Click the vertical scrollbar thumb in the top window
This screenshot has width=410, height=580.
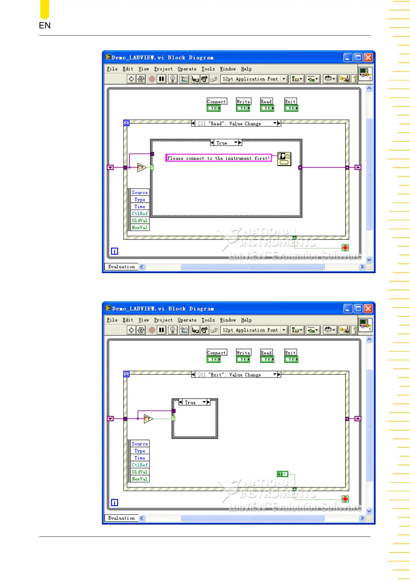[369, 174]
